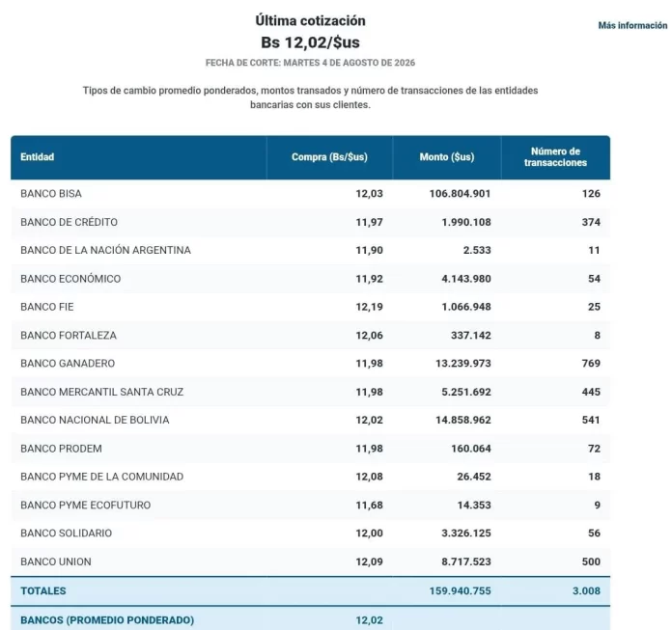Open the Más información link

[x=632, y=26]
